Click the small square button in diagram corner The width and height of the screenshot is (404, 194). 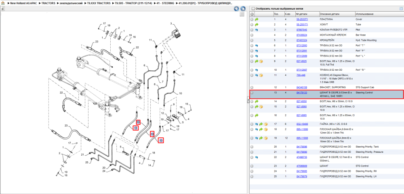coord(242,15)
